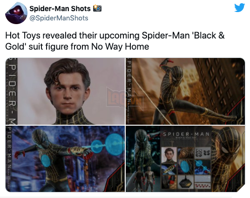Click the large blue energy disc

(x=114, y=143)
